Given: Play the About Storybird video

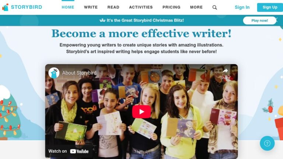Looking at the screenshot, I should [x=141, y=112].
